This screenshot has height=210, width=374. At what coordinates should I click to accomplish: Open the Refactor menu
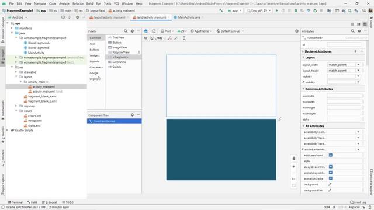(x=78, y=3)
